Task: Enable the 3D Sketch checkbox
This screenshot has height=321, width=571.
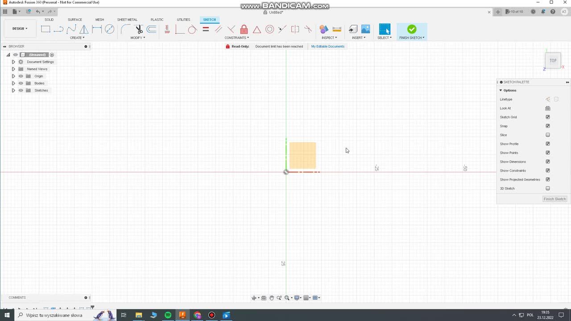Action: point(548,189)
